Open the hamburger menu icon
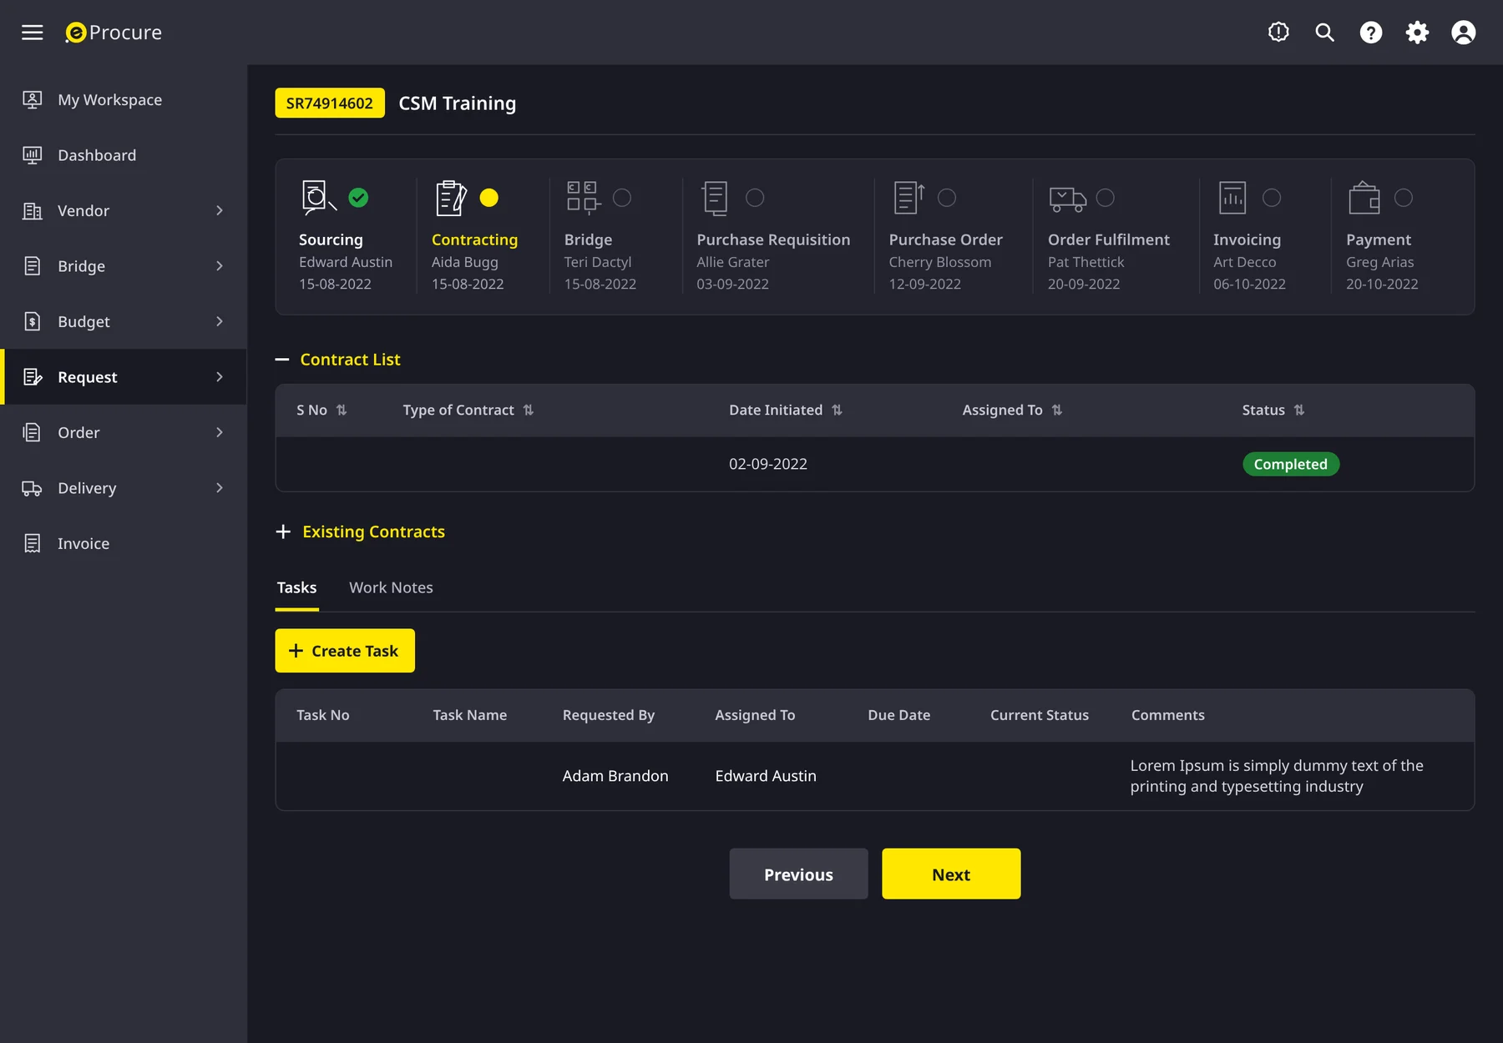 (x=32, y=33)
